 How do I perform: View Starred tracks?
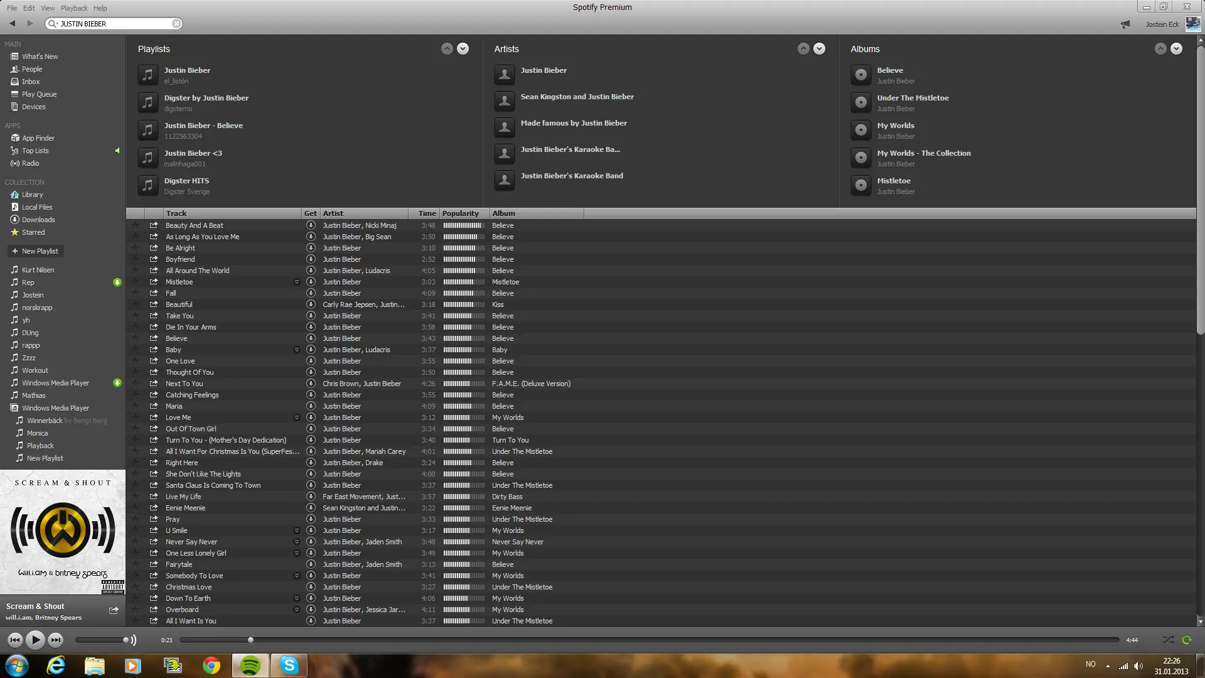(33, 232)
